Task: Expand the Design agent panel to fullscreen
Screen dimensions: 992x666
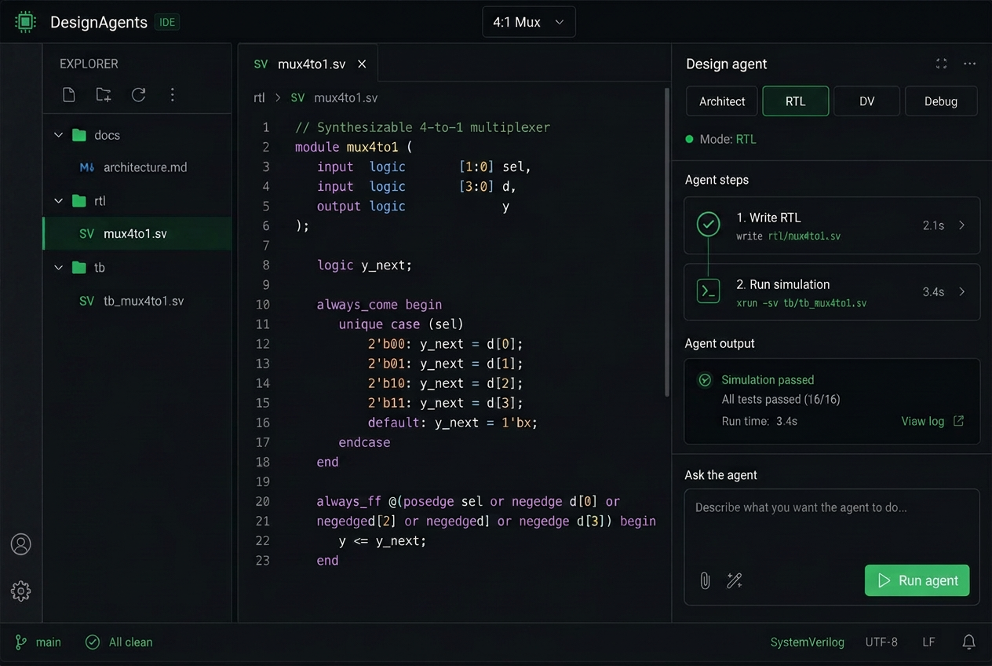Action: pyautogui.click(x=942, y=64)
